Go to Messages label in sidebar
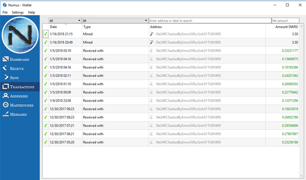Screen dimensions: 306x180 18,115
